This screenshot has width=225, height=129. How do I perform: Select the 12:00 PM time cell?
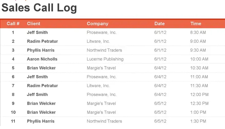pos(199,94)
